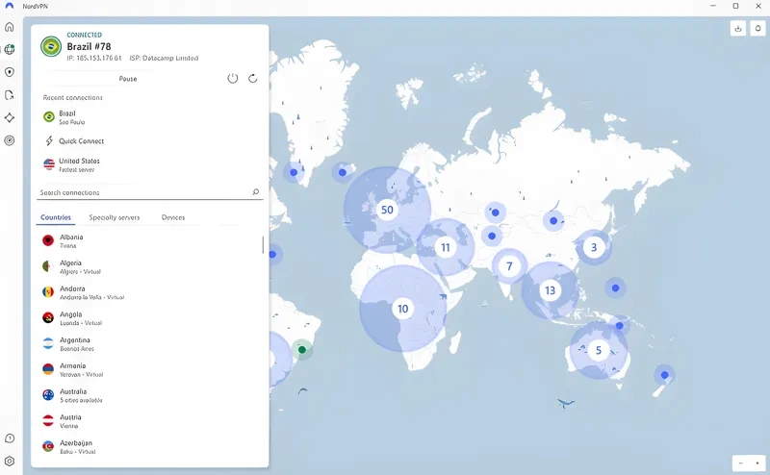Click the Armenia flag icon
Image resolution: width=770 pixels, height=475 pixels.
48,369
